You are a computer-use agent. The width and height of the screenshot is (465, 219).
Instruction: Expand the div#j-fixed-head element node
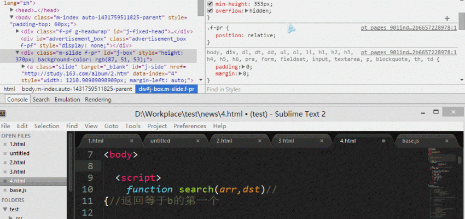18,31
